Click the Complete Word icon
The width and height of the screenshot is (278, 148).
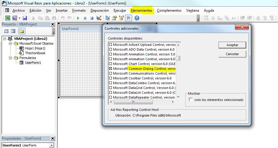click(234, 18)
